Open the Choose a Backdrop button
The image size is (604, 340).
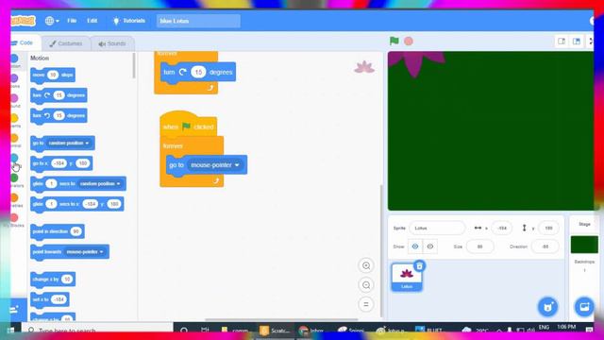coord(584,307)
